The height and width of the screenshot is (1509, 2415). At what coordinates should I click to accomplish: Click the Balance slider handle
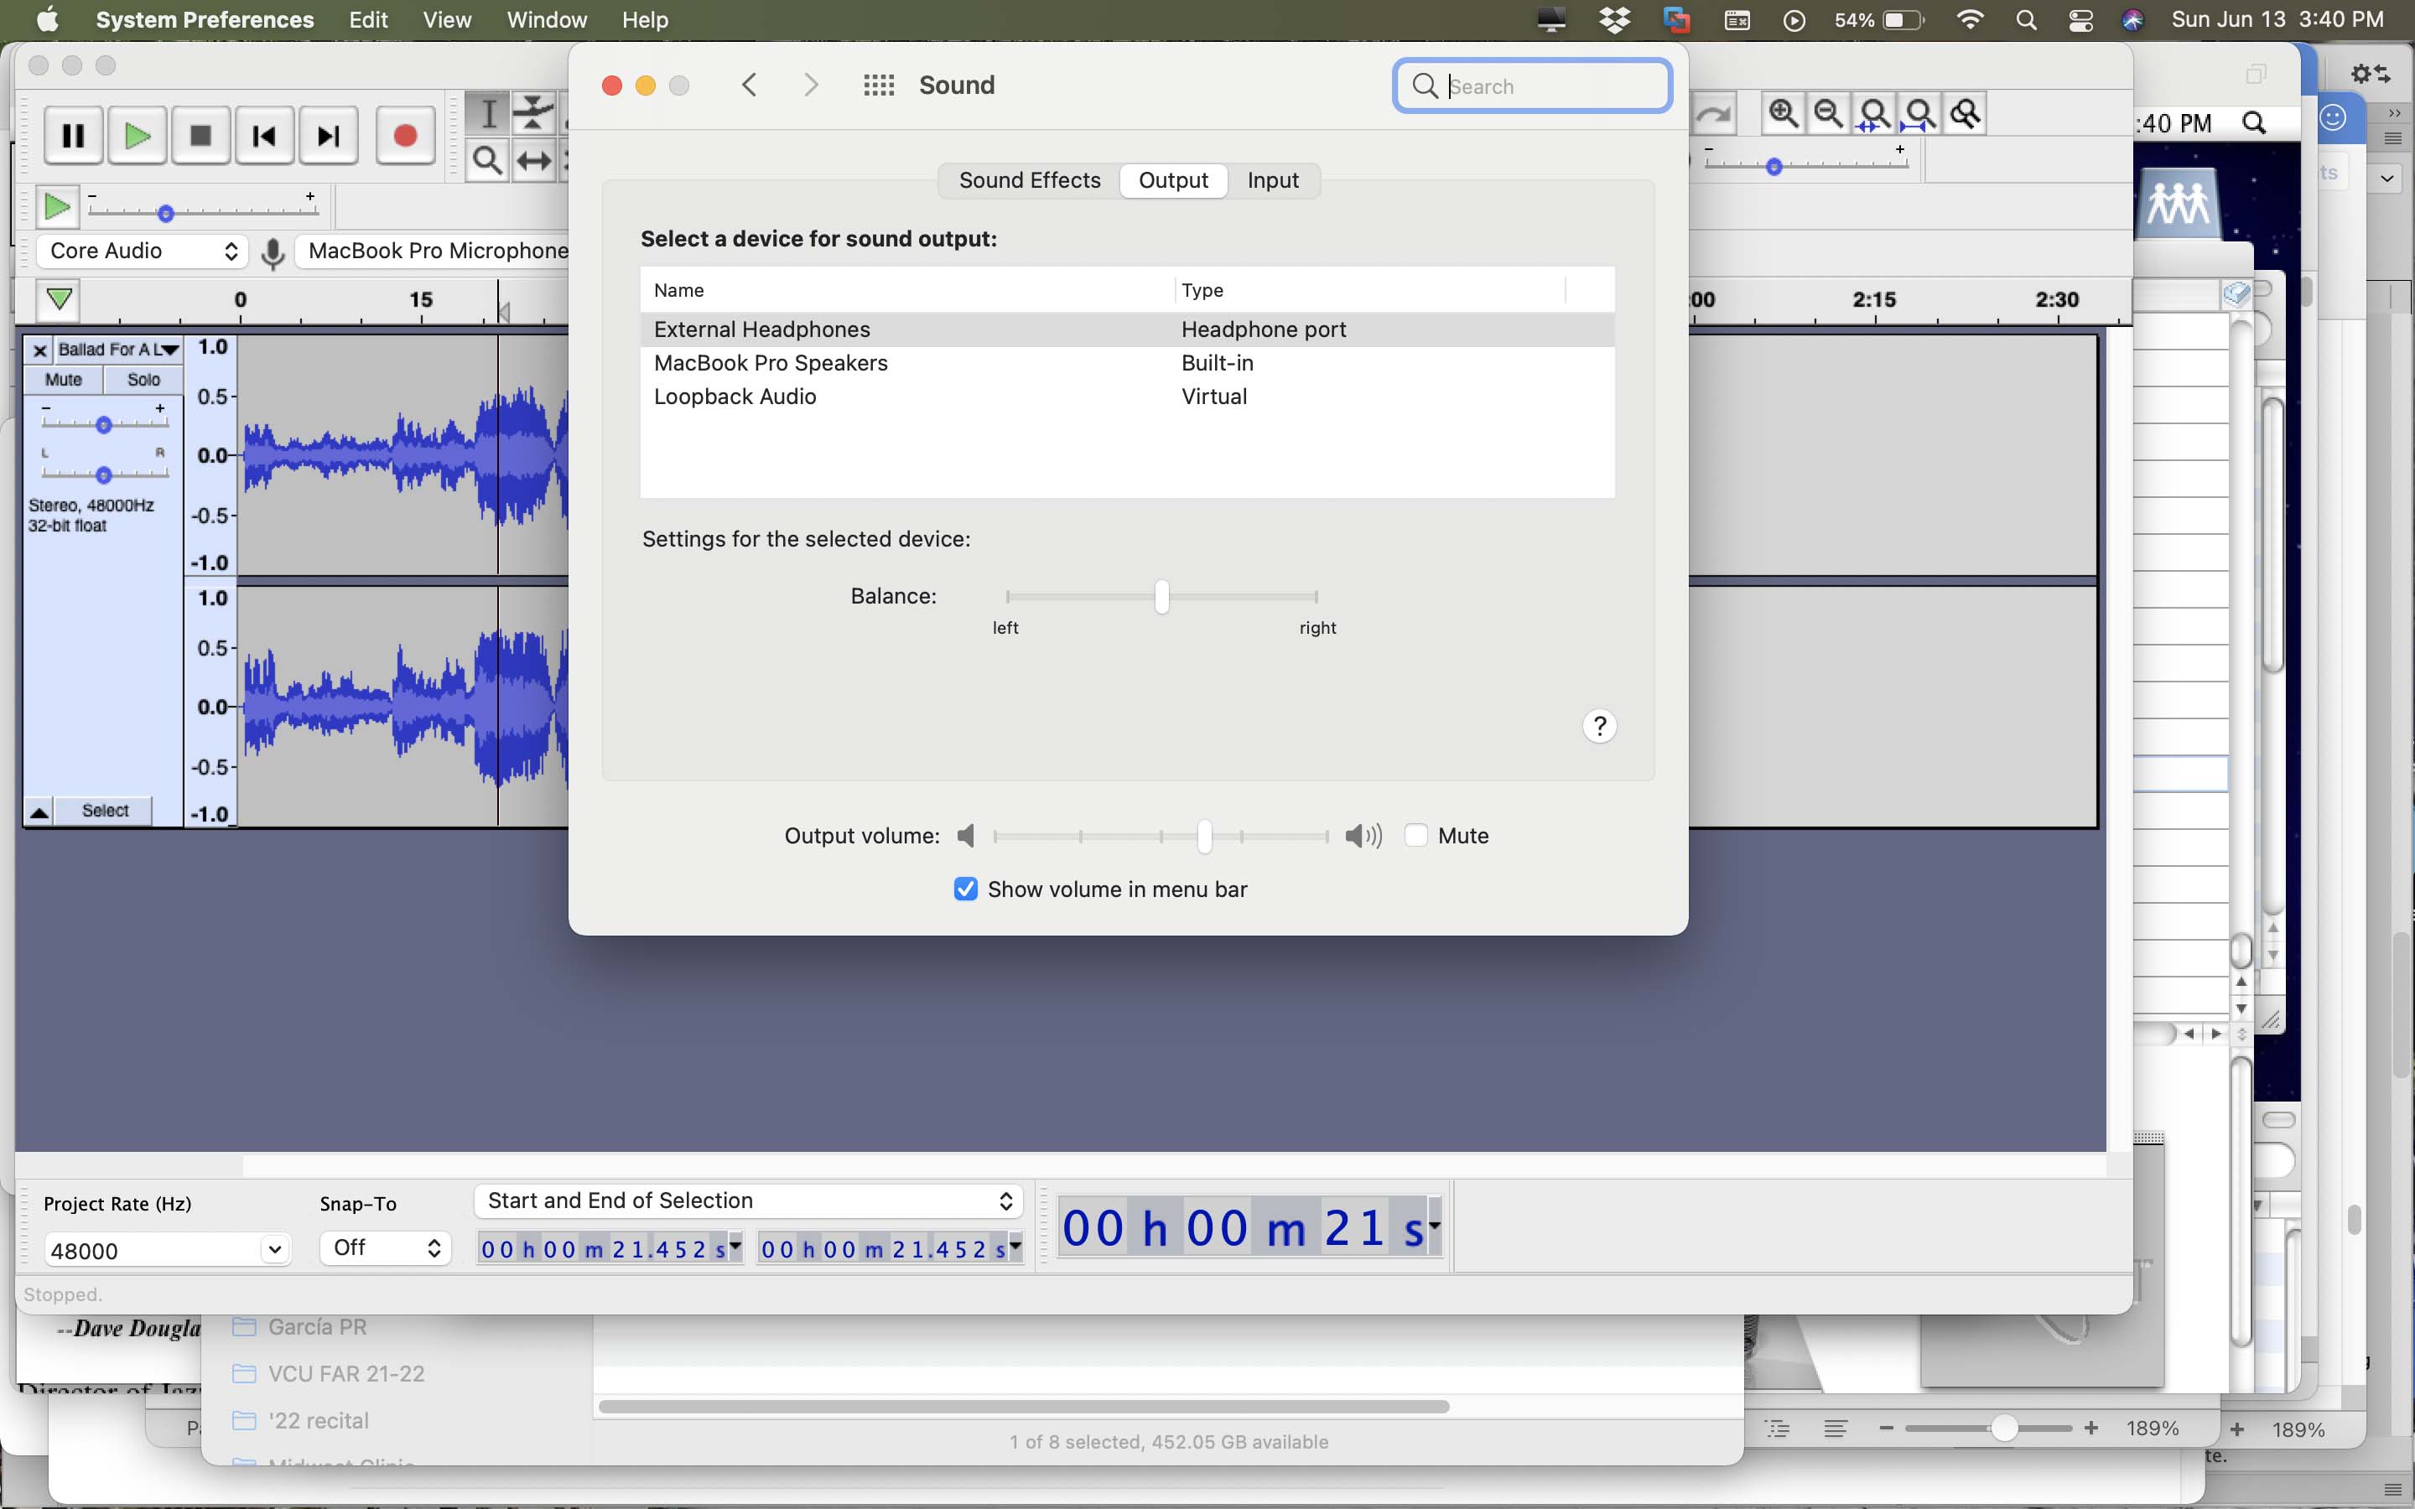(1161, 596)
